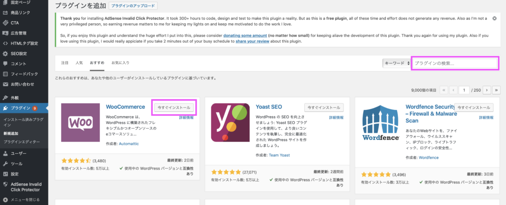Image resolution: width=506 pixels, height=205 pixels.
Task: Switch to the 人気 tab
Action: tap(79, 63)
